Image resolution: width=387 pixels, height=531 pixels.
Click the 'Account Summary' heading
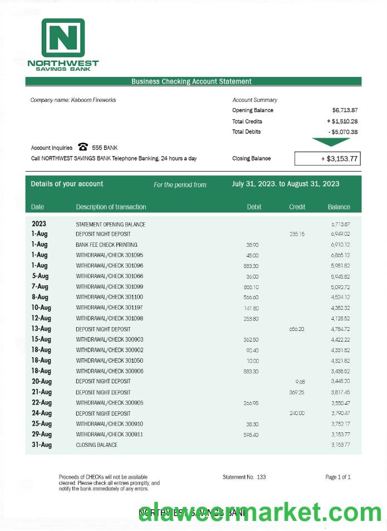(x=254, y=100)
